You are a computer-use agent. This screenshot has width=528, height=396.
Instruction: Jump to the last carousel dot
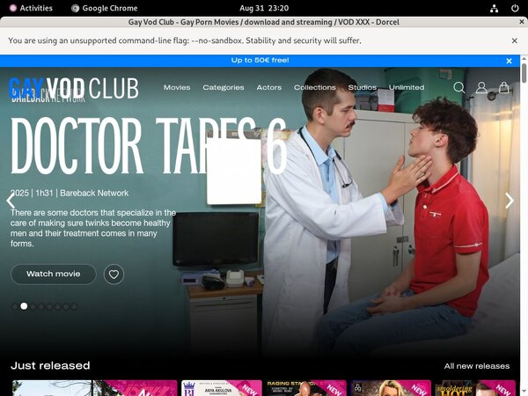point(75,306)
